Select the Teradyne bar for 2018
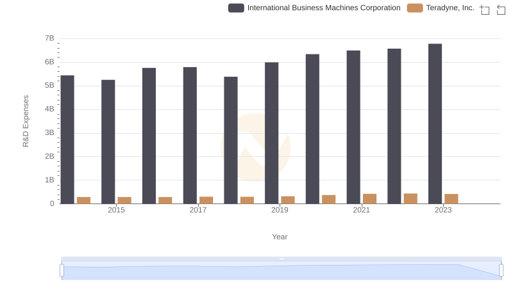The image size is (513, 295). tap(248, 200)
